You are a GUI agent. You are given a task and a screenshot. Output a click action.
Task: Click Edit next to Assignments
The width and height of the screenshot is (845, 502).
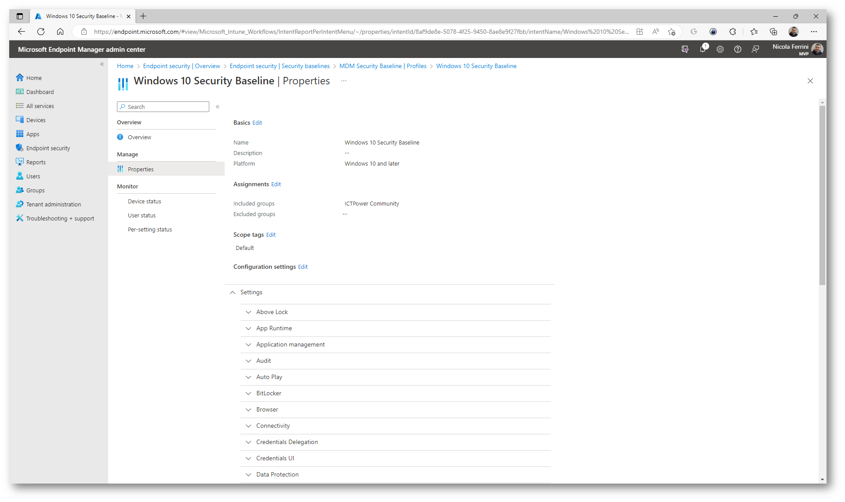(276, 184)
